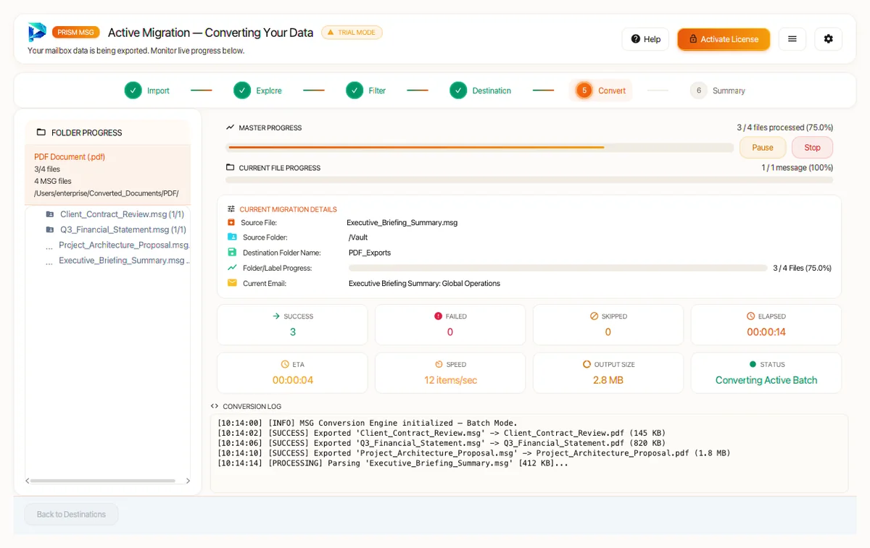Click the Current File Progress bar
This screenshot has height=548, width=870.
(x=529, y=180)
